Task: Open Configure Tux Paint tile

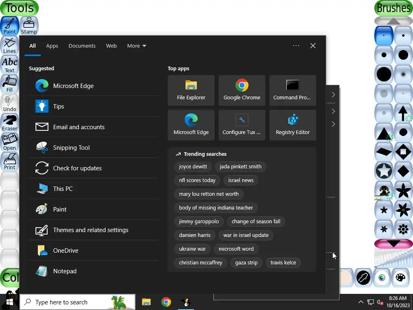Action: point(242,125)
